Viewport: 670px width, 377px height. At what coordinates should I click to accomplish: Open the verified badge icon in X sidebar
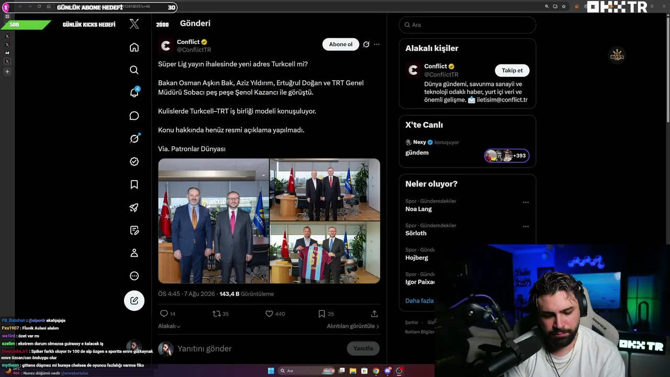tap(134, 162)
